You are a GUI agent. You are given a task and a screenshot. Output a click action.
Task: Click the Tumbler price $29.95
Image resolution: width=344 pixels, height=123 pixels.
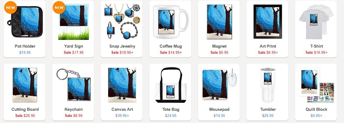pyautogui.click(x=268, y=116)
